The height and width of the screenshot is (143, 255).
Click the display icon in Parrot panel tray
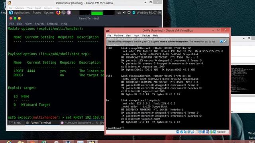click(x=129, y=12)
